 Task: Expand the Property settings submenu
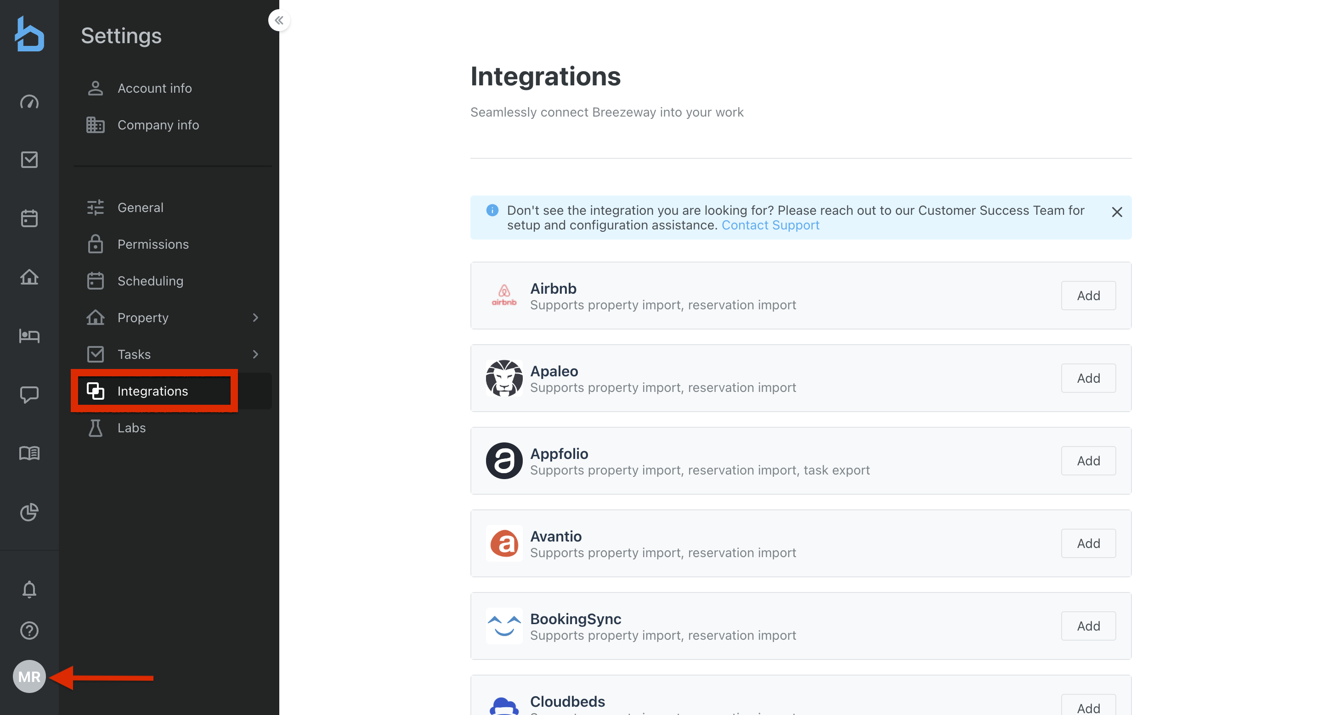pos(255,318)
